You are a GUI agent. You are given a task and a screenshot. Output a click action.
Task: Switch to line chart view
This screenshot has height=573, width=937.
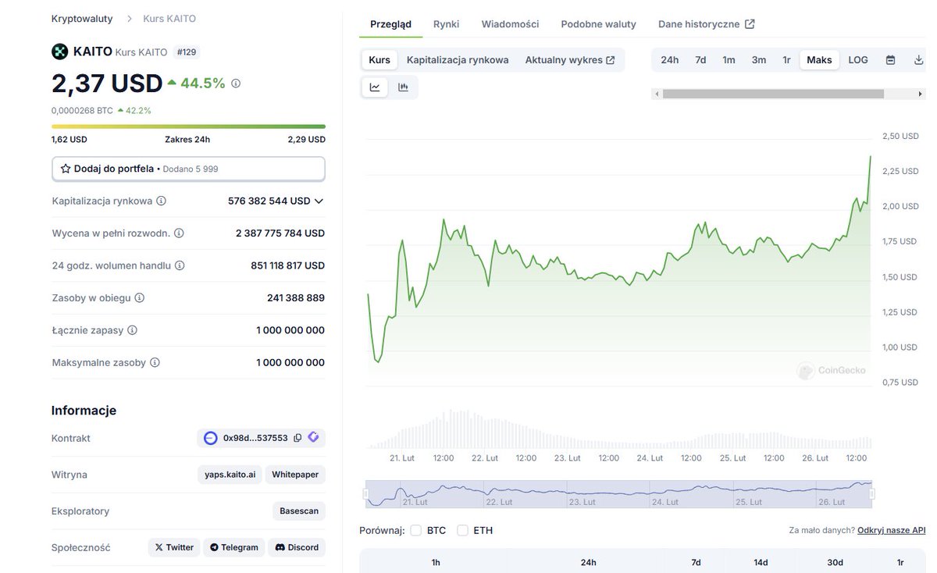tap(375, 87)
